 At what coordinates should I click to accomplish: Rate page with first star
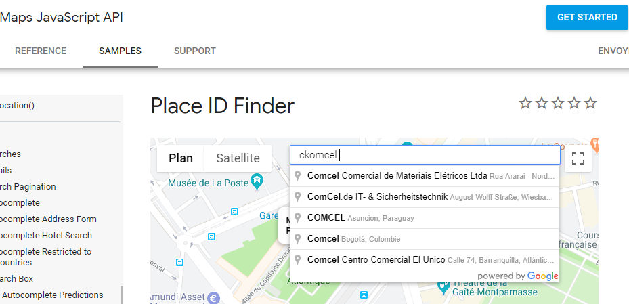pos(525,104)
